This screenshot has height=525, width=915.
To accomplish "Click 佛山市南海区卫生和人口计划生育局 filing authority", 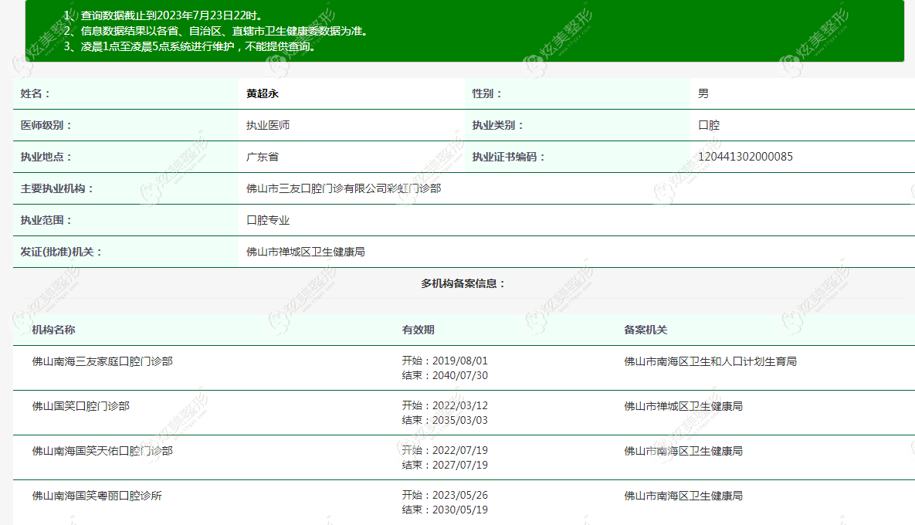I will 710,361.
